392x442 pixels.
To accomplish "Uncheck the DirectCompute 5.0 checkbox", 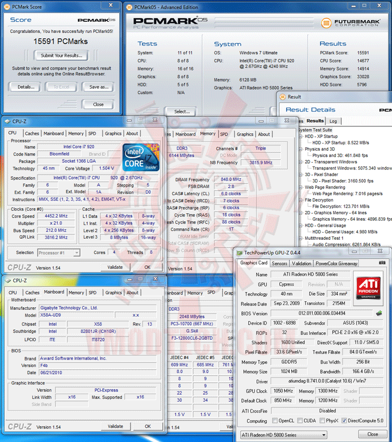I will (x=344, y=421).
